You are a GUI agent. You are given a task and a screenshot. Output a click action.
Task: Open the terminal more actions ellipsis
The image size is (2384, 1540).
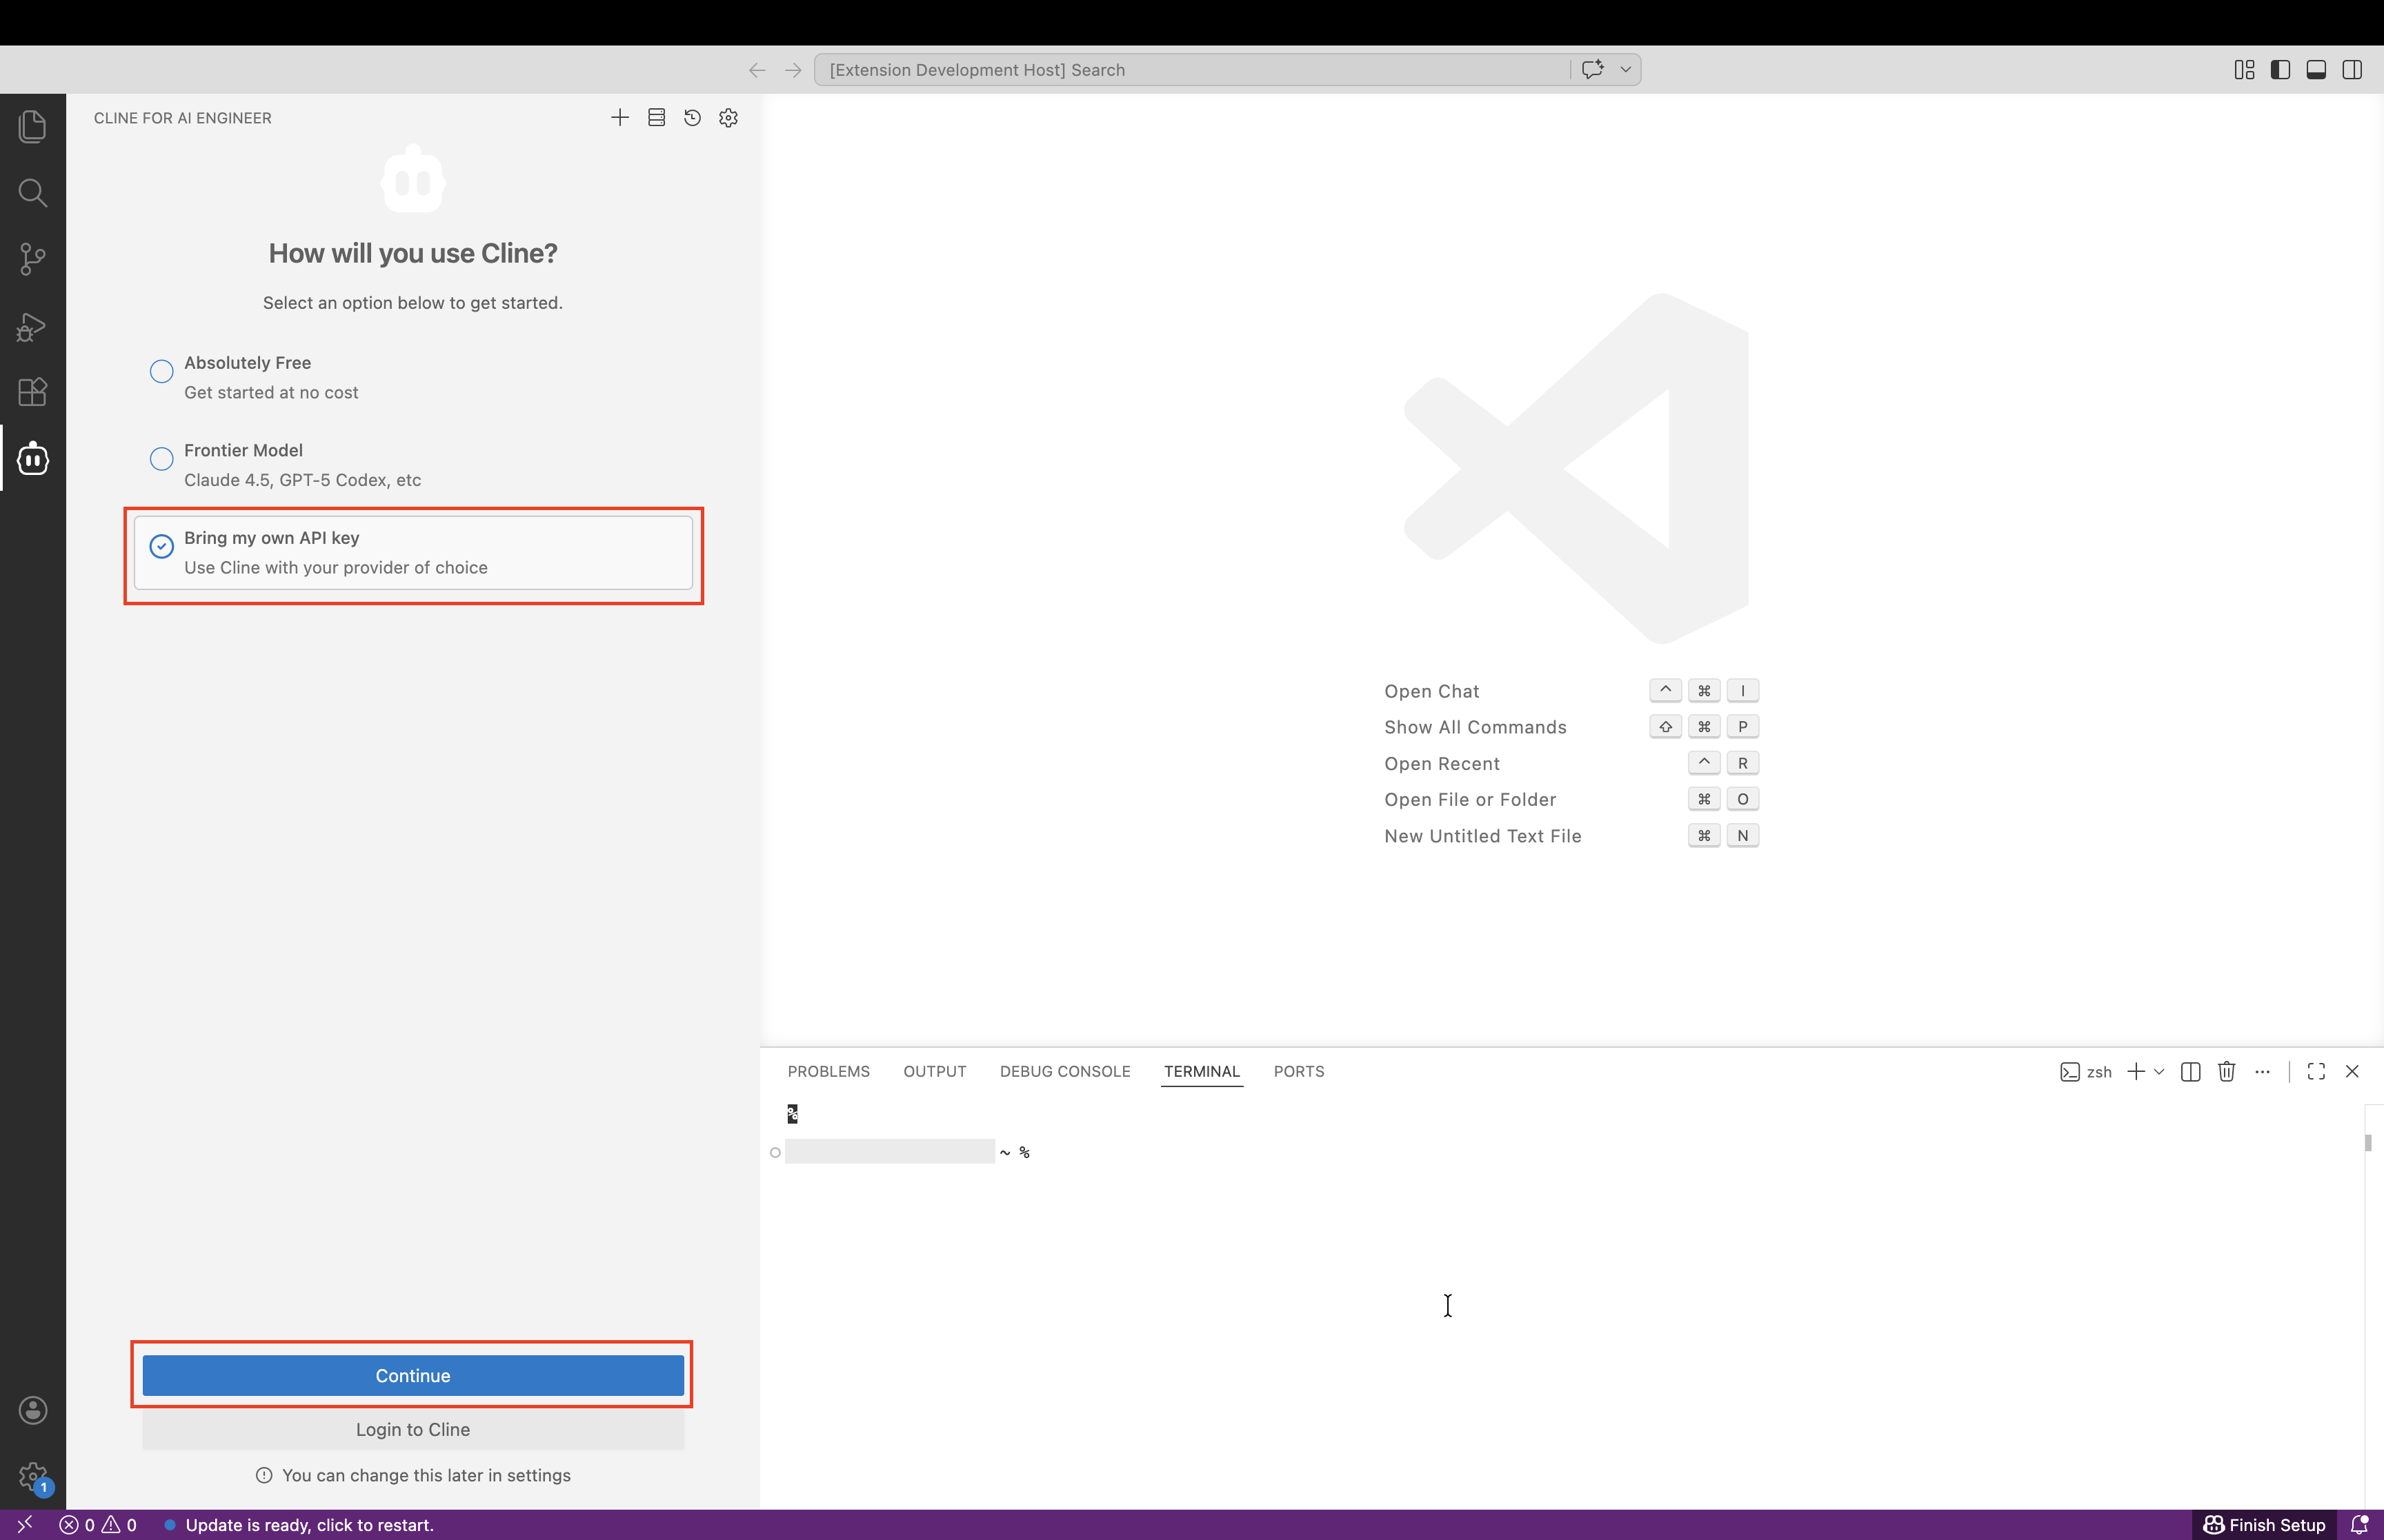[2263, 1071]
